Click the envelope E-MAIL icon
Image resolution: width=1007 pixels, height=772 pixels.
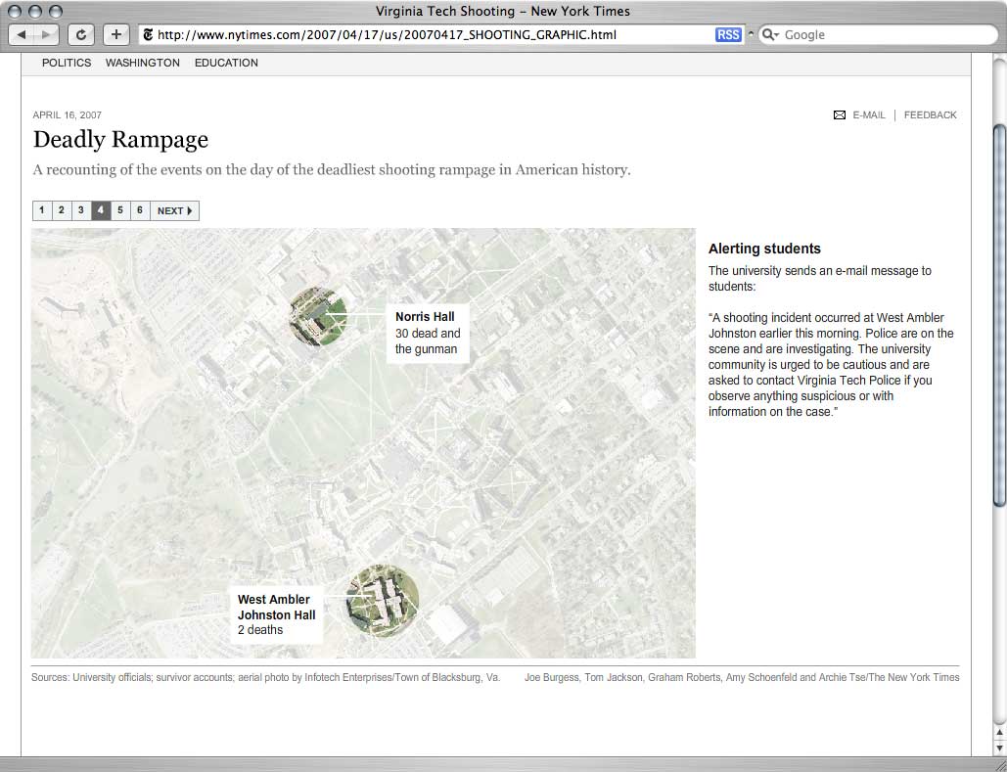840,114
